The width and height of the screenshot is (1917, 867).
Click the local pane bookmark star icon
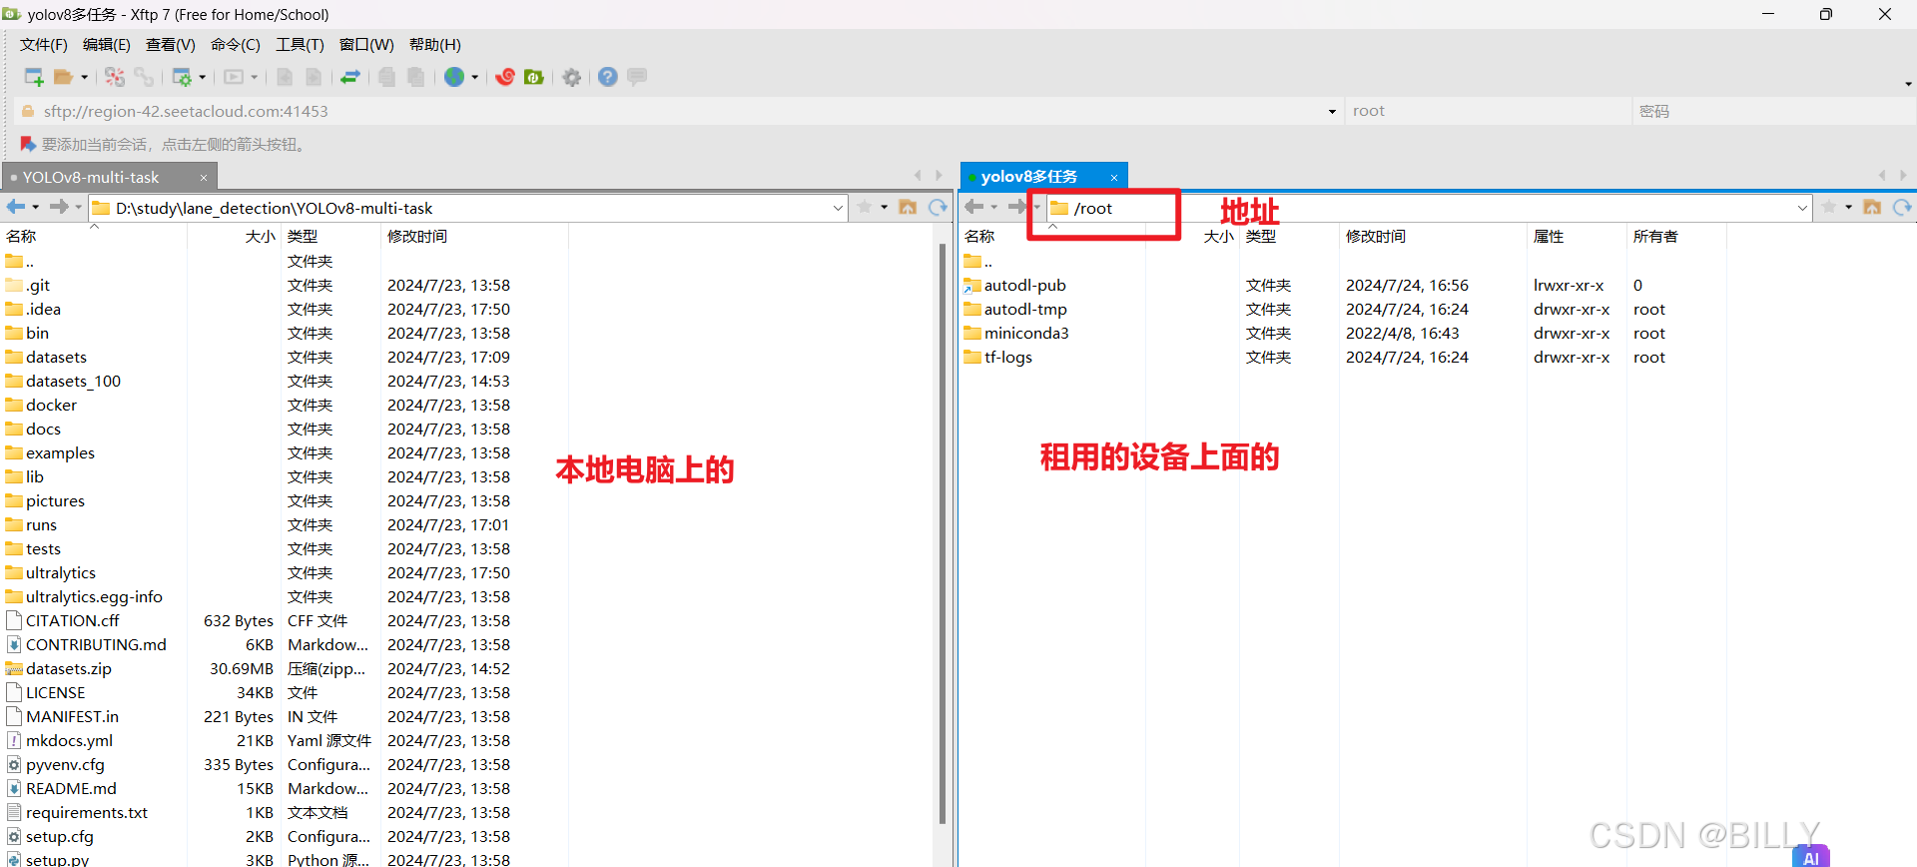pyautogui.click(x=865, y=207)
